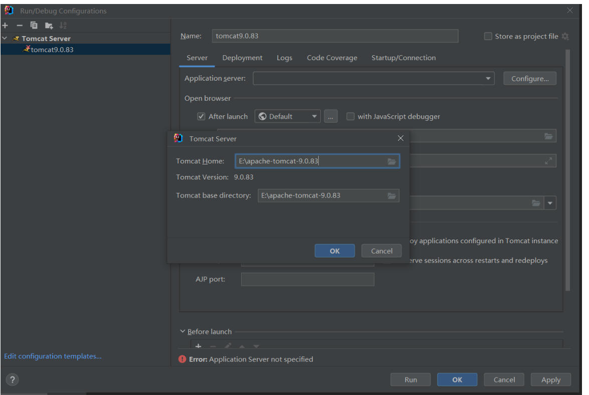This screenshot has height=395, width=589.
Task: Click the IntelliJ icon in Tomcat Server dialog
Action: pos(178,138)
